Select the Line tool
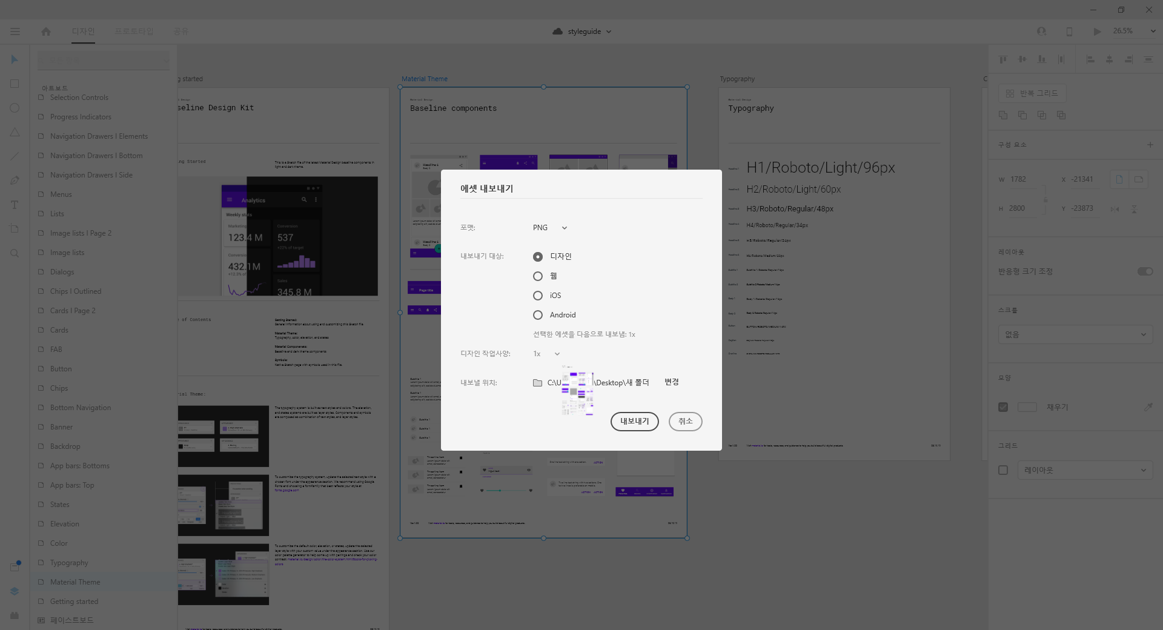Screen dimensions: 1163x630 tap(15, 156)
